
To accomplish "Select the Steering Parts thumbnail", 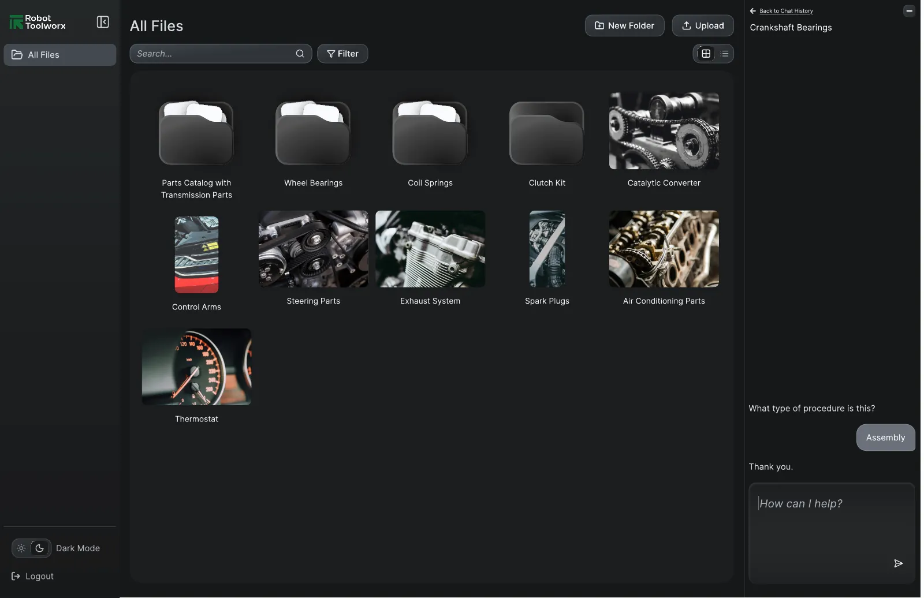I will [x=313, y=249].
